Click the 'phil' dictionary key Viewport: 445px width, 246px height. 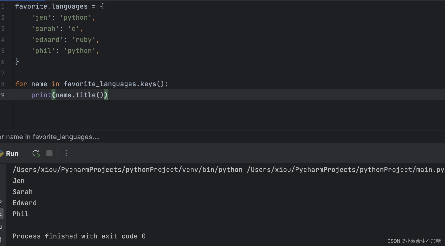pos(43,51)
